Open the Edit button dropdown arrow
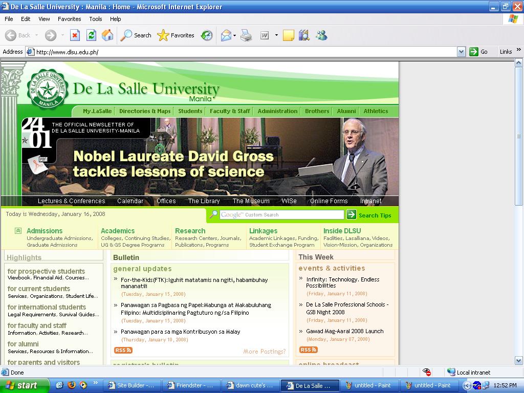Screen dimensions: 524x393 coord(276,35)
